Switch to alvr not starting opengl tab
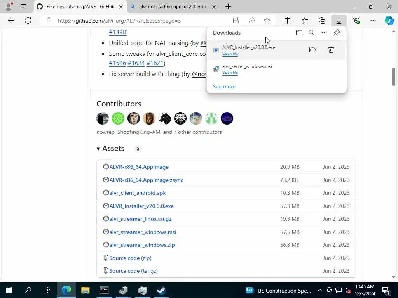 pos(173,7)
